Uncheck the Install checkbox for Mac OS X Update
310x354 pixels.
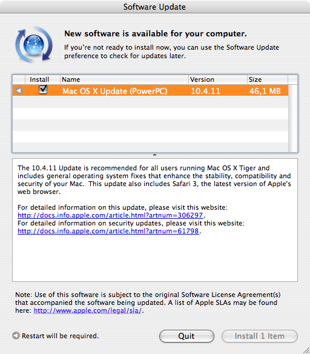pos(43,90)
